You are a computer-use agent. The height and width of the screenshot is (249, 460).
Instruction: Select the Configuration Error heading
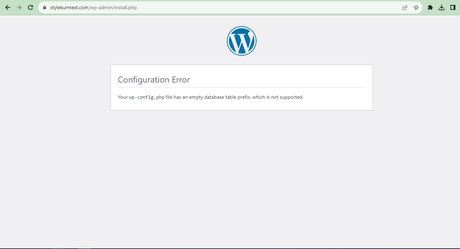pyautogui.click(x=154, y=80)
